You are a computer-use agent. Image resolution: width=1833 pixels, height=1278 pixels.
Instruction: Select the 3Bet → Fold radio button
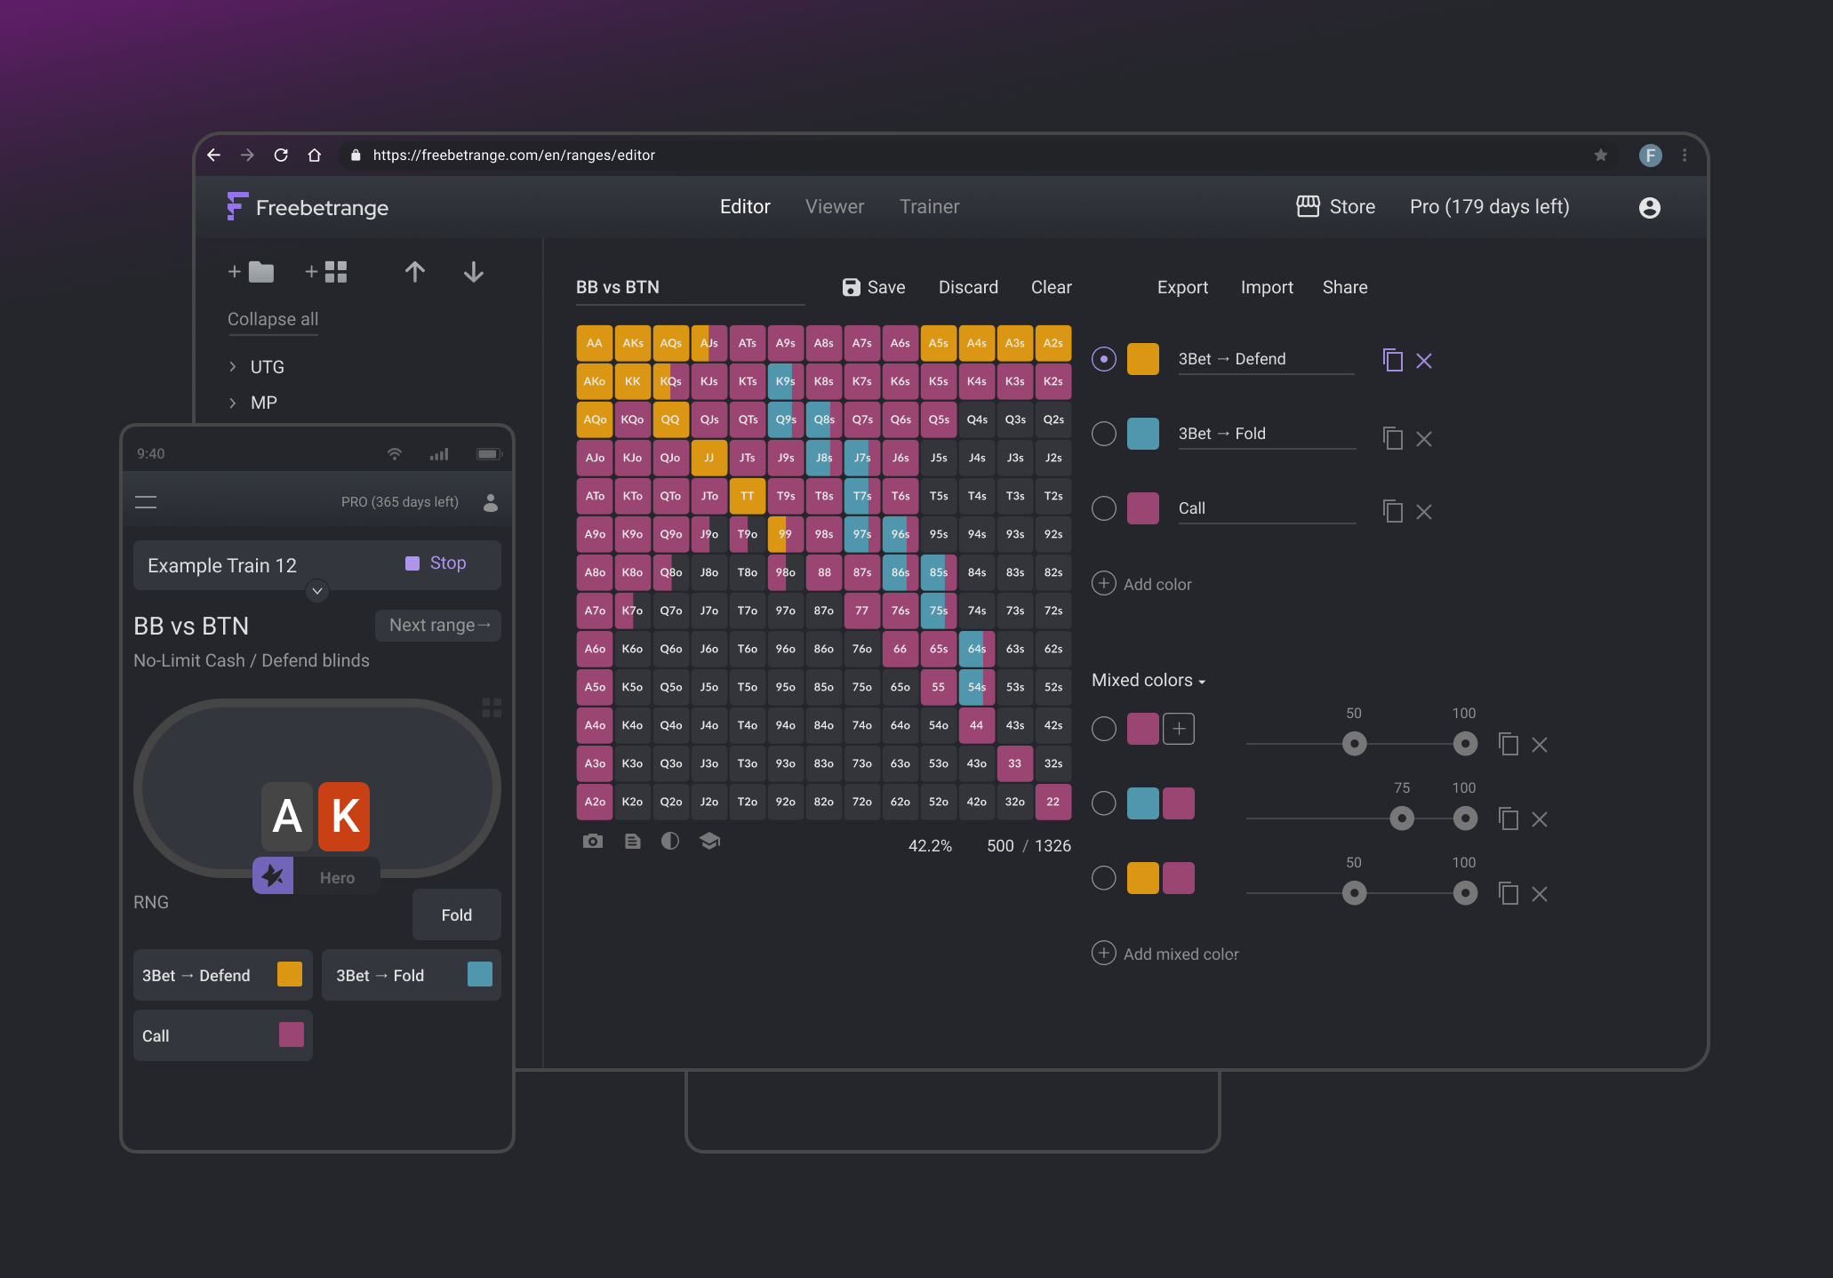1104,434
